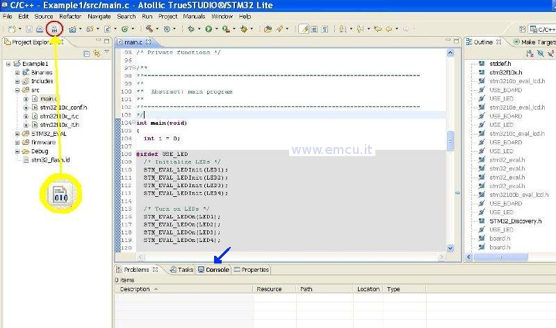Expand the Binaries folder
This screenshot has height=328, width=556.
tap(17, 73)
